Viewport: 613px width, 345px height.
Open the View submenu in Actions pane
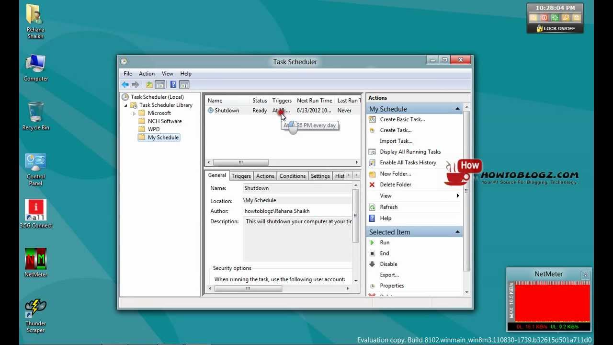pos(414,195)
